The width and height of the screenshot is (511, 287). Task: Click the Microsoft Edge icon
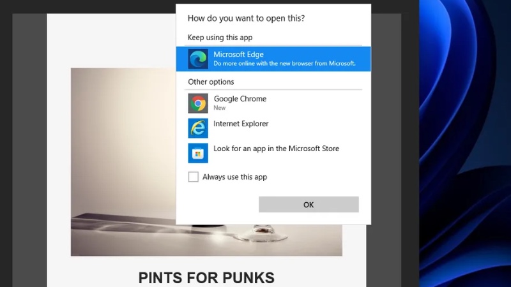pos(198,59)
